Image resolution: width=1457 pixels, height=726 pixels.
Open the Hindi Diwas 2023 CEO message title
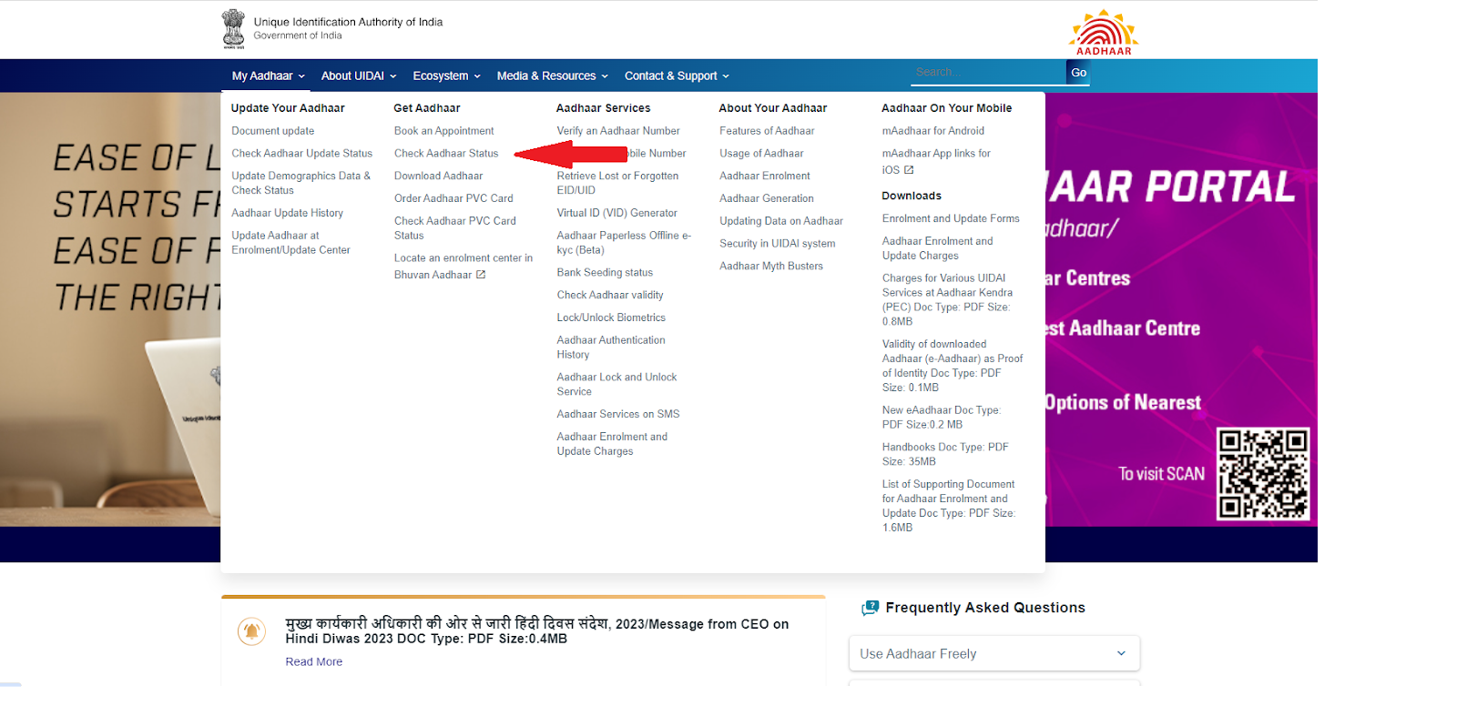click(x=537, y=630)
